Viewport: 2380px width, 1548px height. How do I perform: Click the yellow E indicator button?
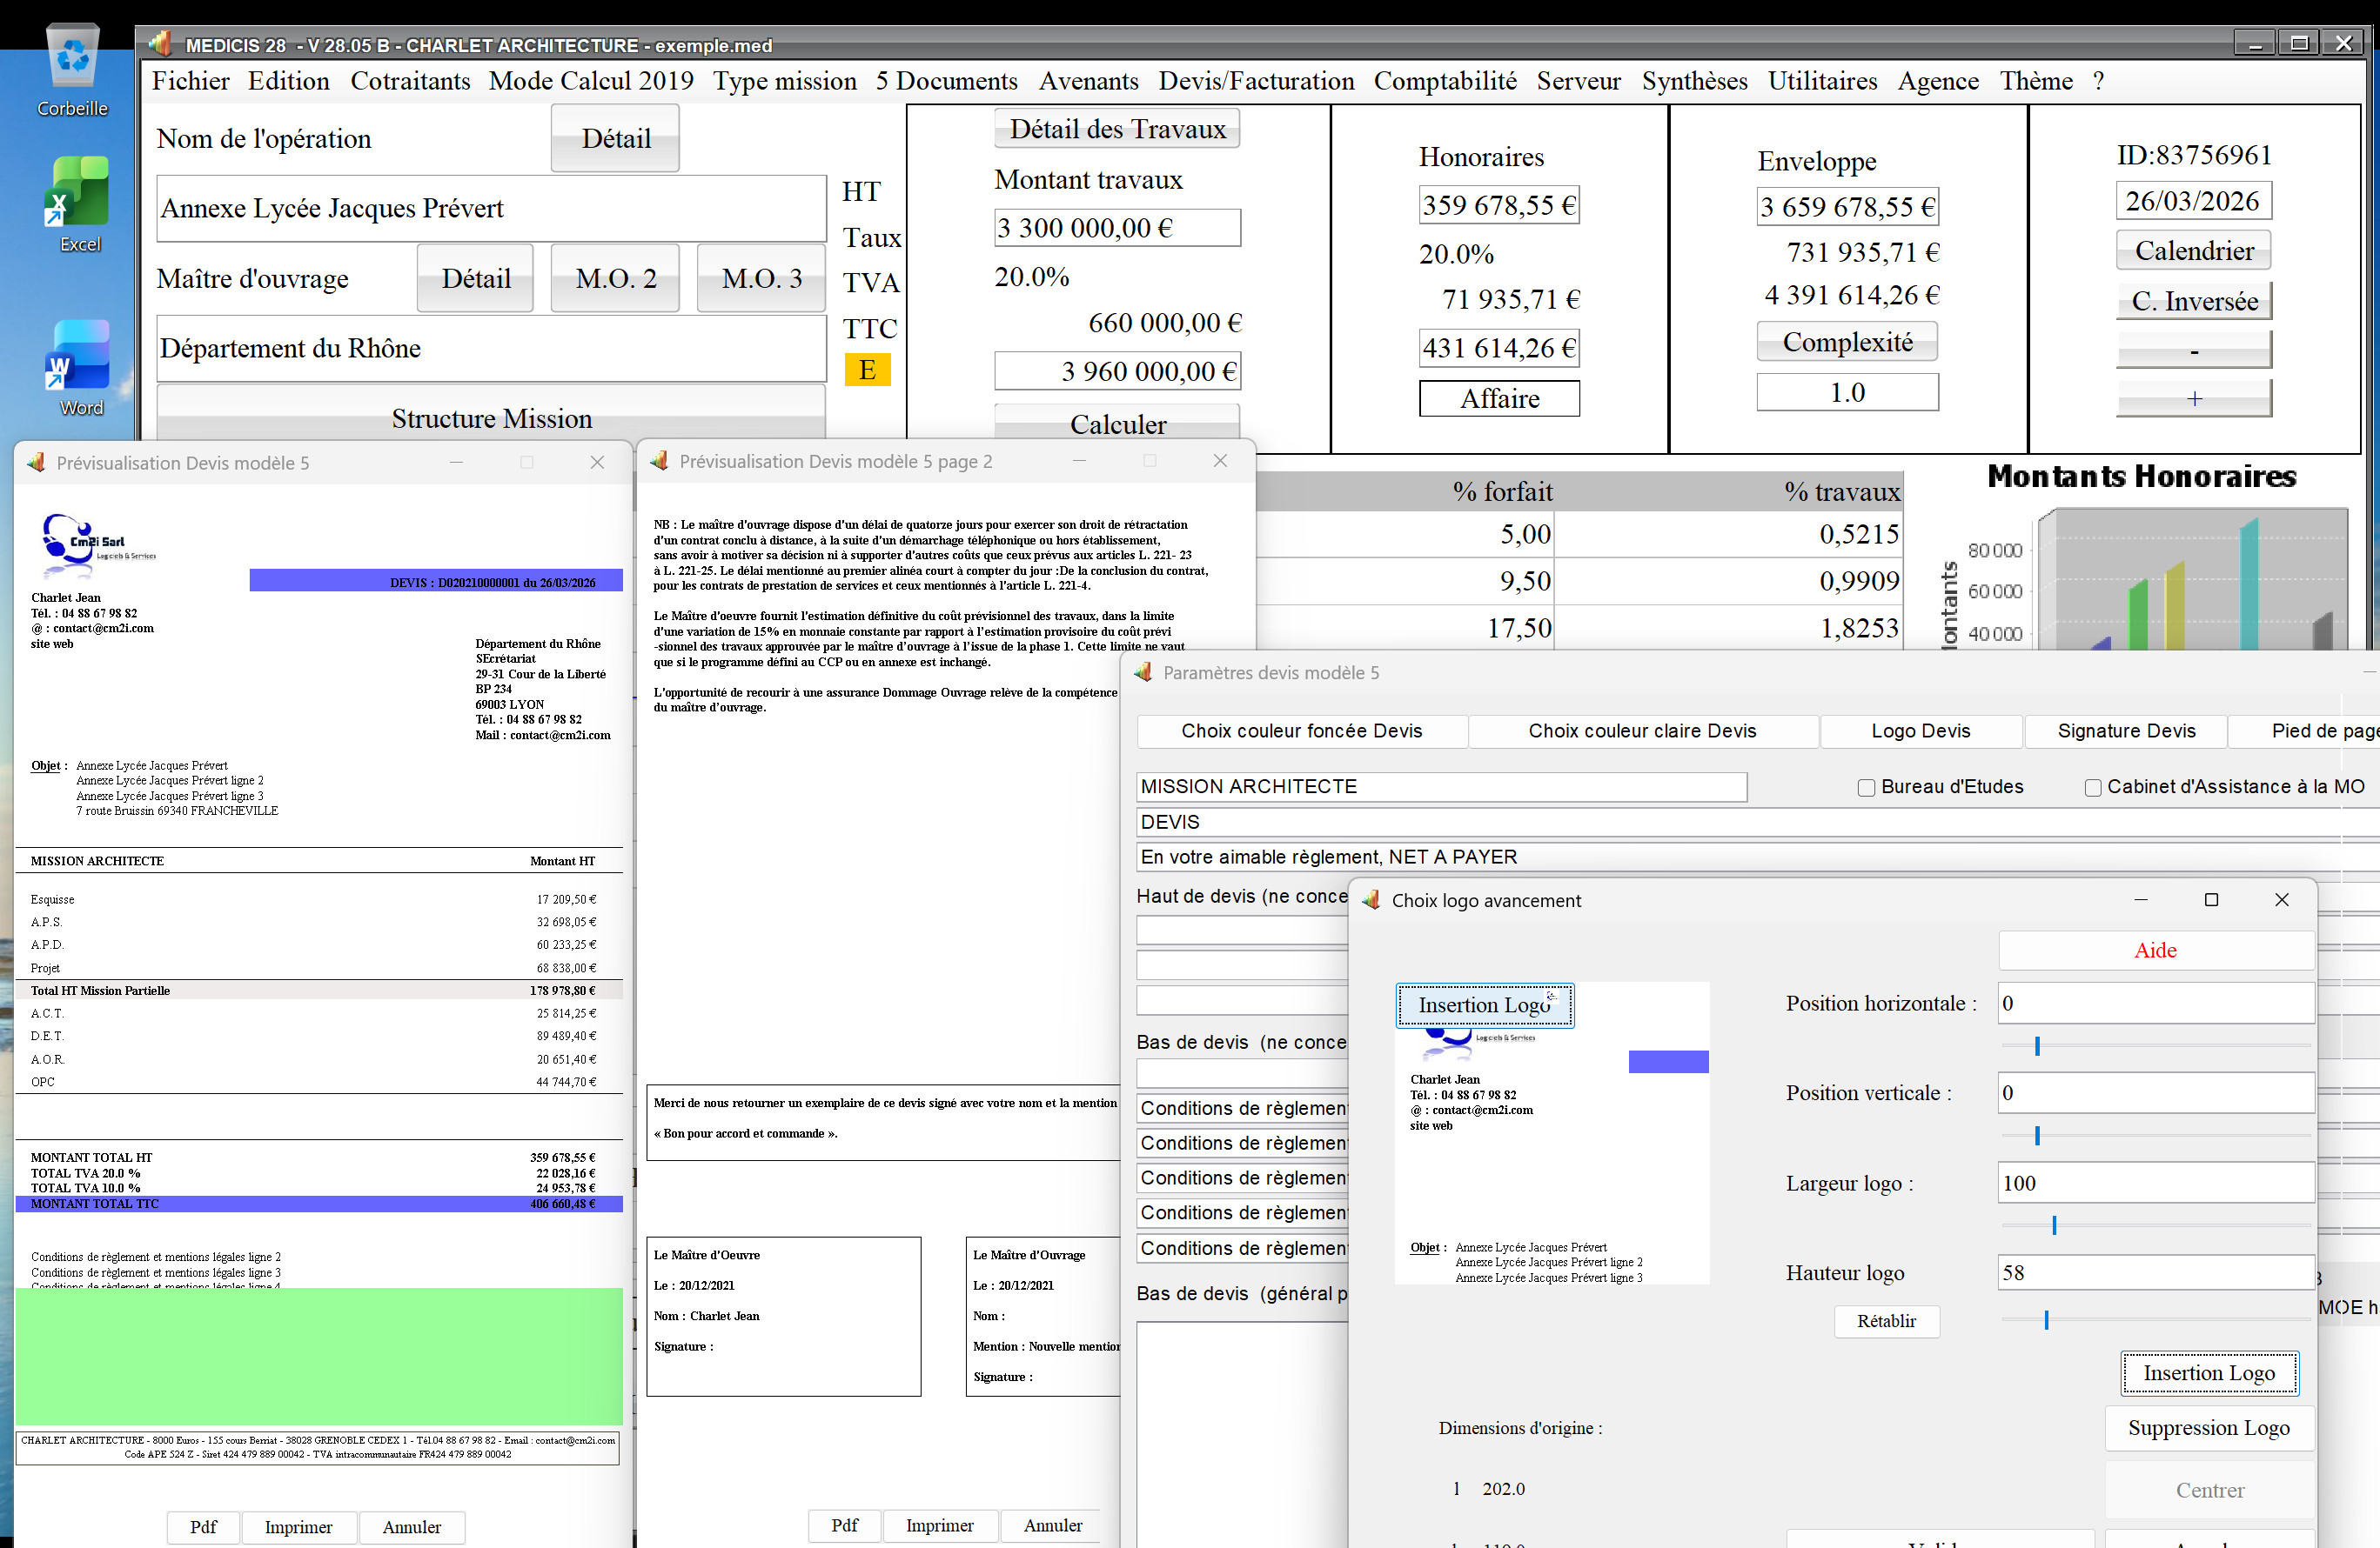(867, 370)
